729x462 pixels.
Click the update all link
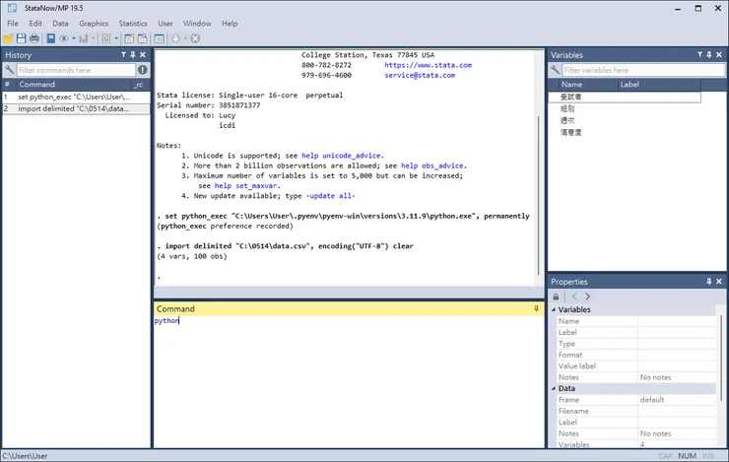coord(331,196)
